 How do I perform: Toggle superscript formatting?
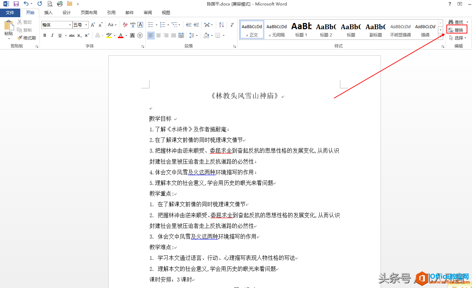pyautogui.click(x=87, y=35)
